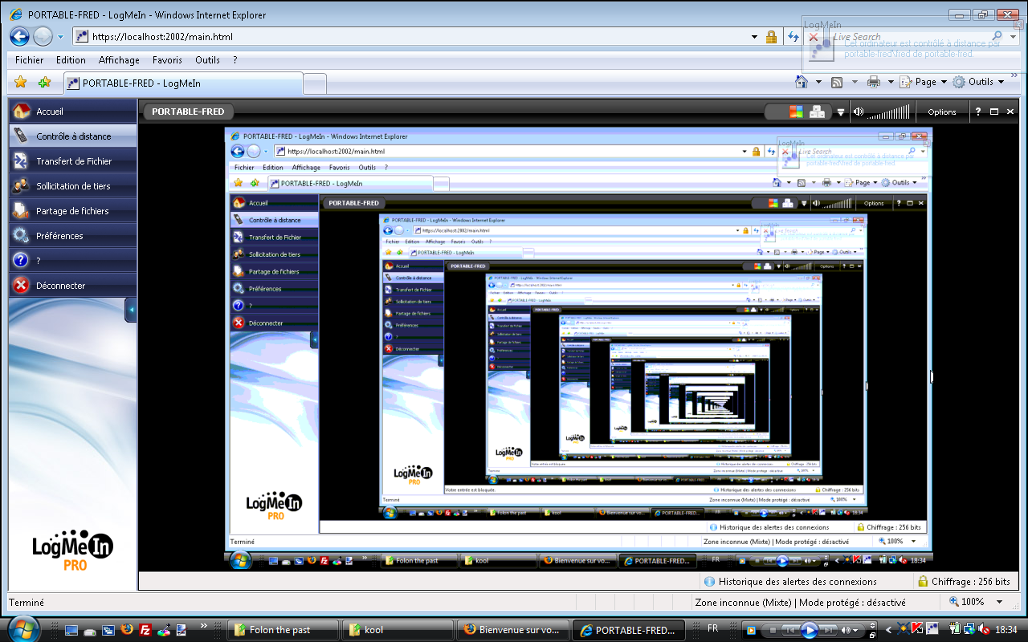Image resolution: width=1028 pixels, height=642 pixels.
Task: Click the remote toolbar ? help icon
Action: tap(978, 112)
